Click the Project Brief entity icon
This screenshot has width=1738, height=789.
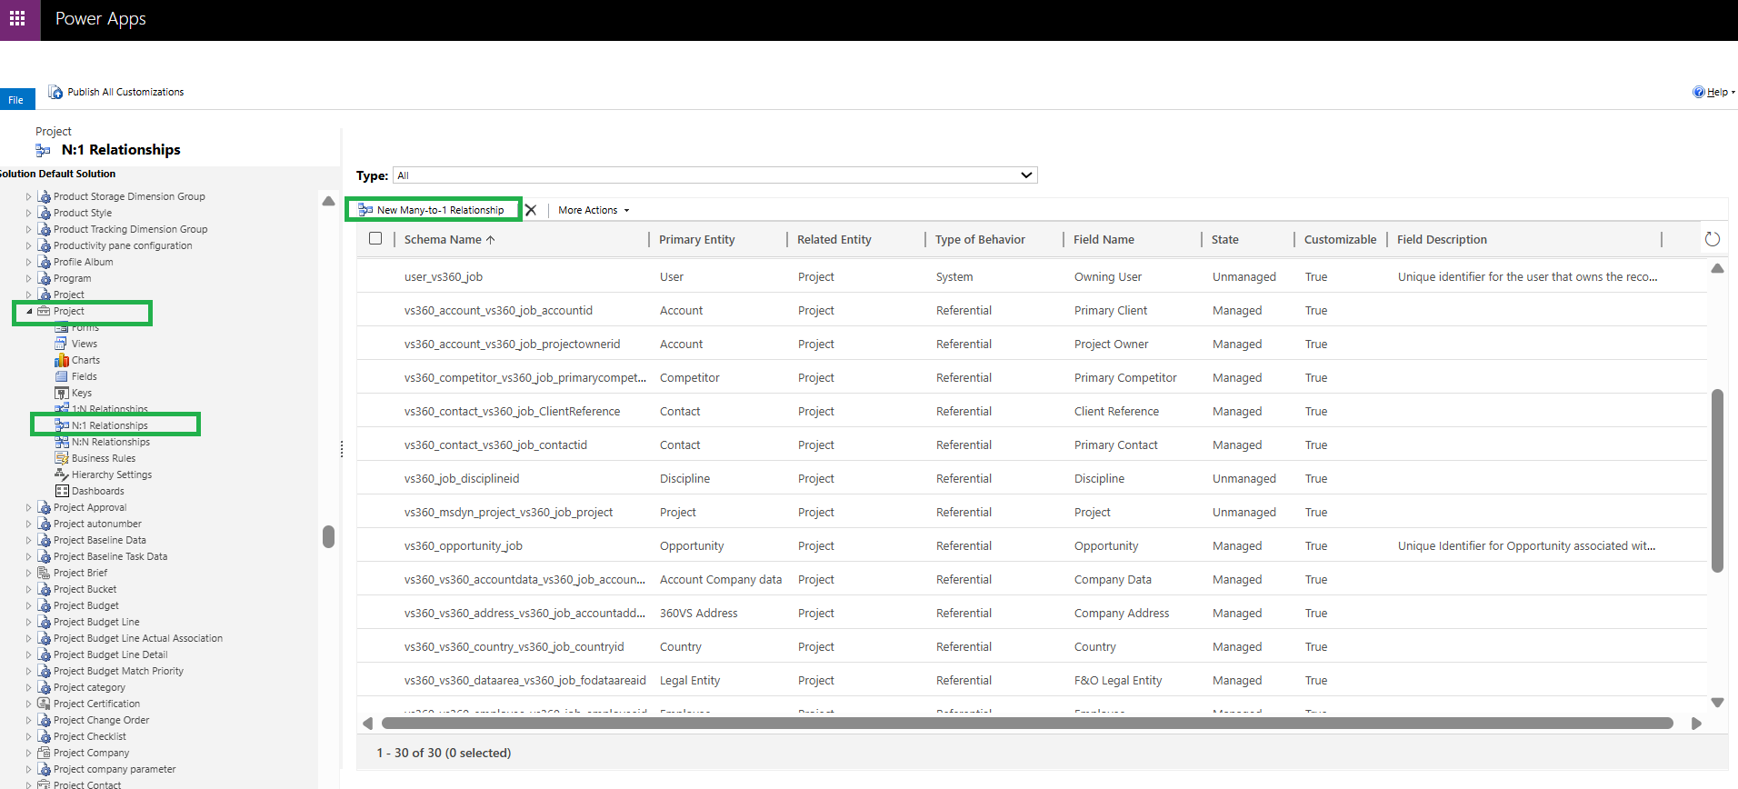pos(44,573)
